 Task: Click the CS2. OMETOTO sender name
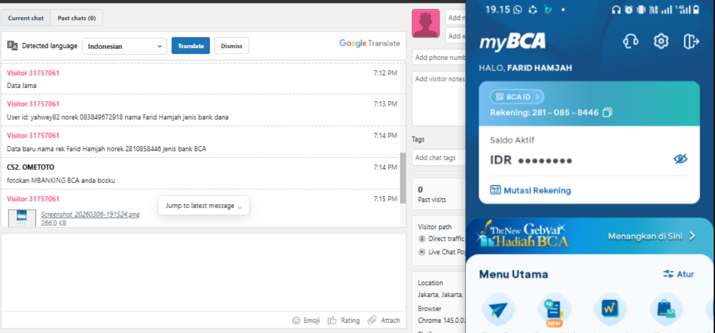(30, 168)
